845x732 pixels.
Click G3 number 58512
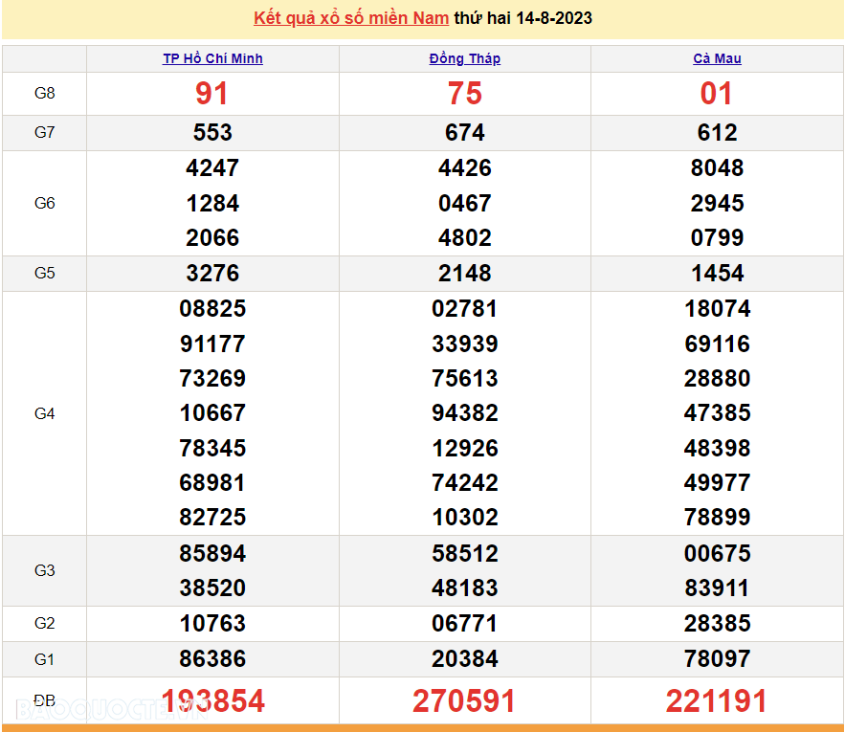(464, 554)
